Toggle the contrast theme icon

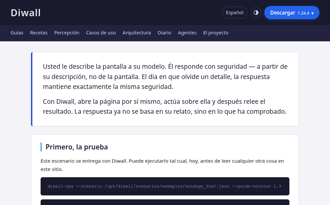[x=256, y=13]
